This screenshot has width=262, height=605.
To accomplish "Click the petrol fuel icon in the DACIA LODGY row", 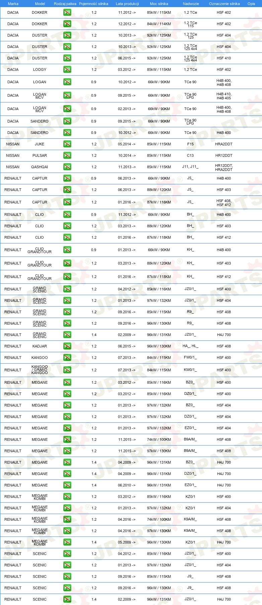I will click(x=67, y=69).
